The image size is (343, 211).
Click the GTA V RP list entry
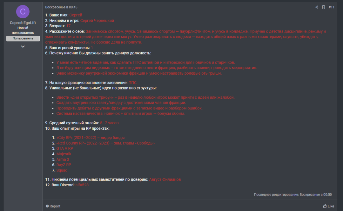[65, 148]
